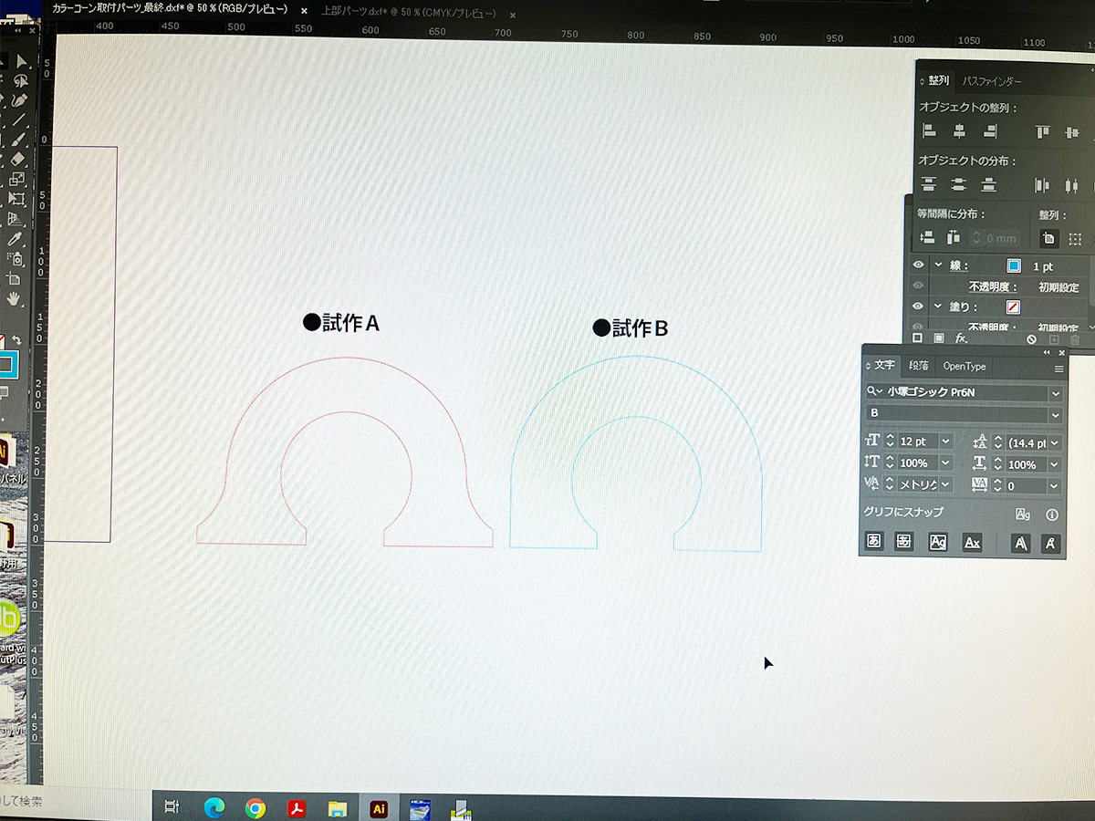Screen dimensions: 1095x821
Task: Switch to the パスファインダー tab
Action: click(992, 81)
